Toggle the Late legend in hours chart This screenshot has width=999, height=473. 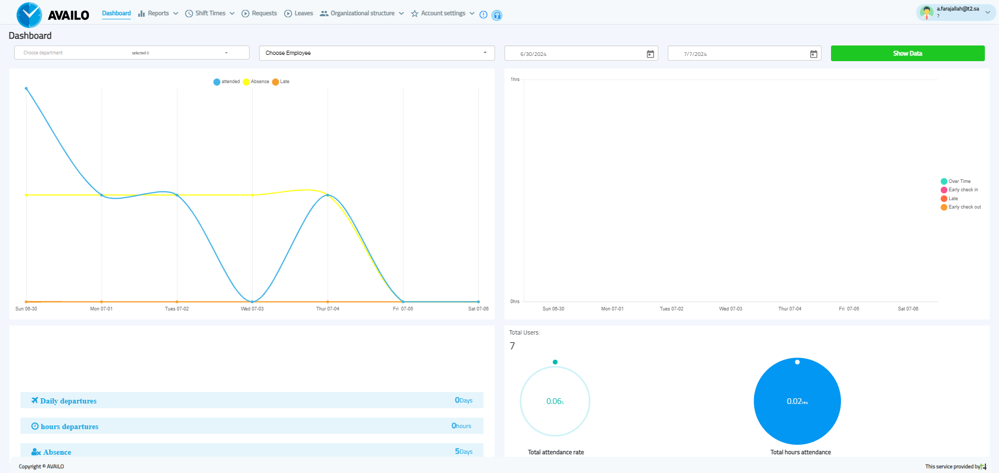click(949, 199)
